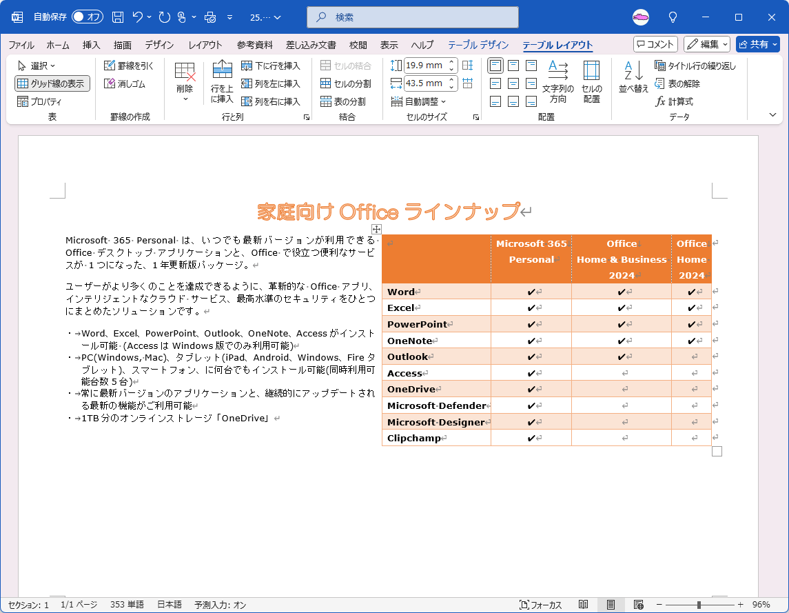Select align bottom center option

tap(513, 102)
